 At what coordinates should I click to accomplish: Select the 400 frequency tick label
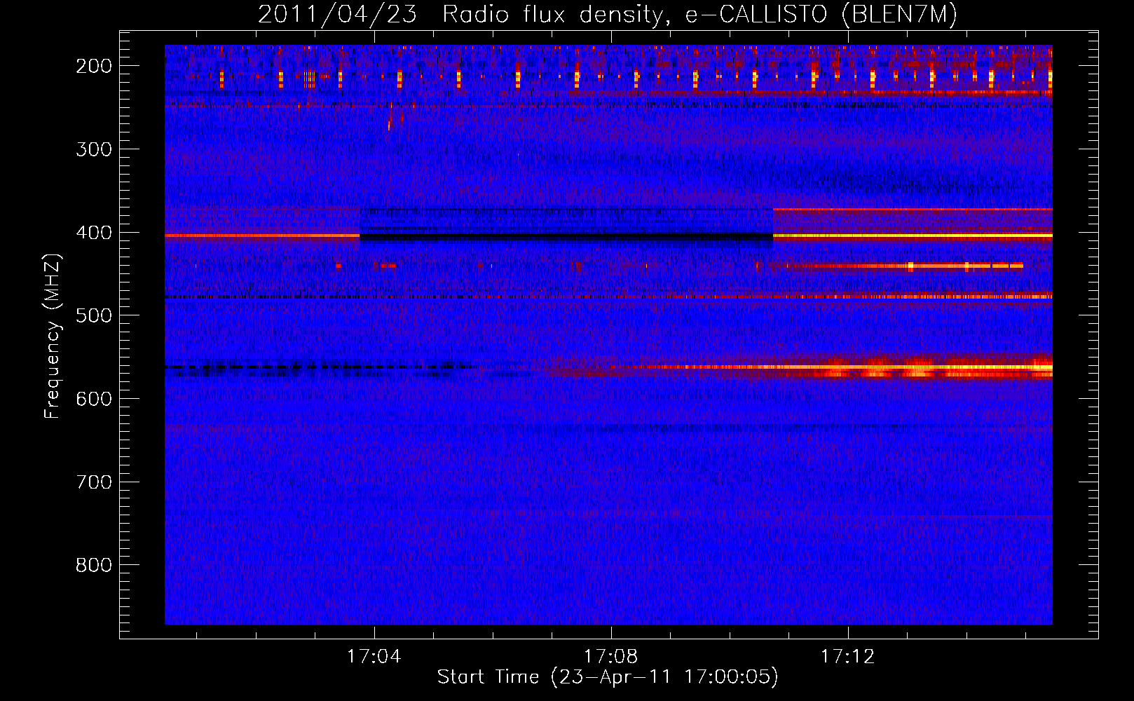click(x=94, y=233)
